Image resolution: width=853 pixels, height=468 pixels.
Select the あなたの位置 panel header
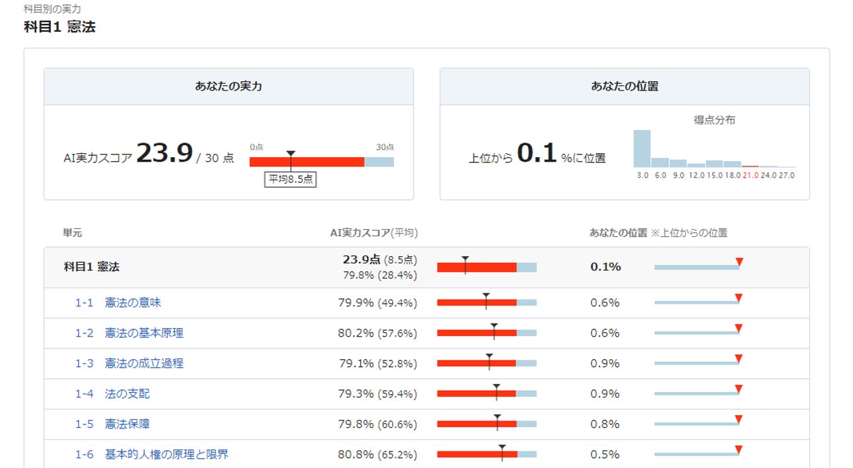[x=624, y=86]
